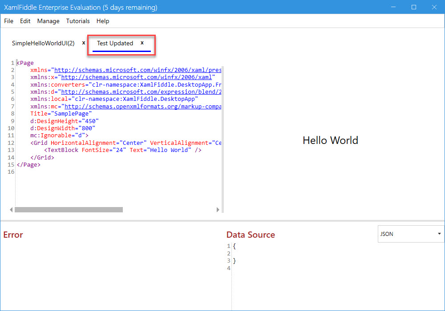Click the opening Page tag on line 1
This screenshot has height=311, width=445.
25,63
